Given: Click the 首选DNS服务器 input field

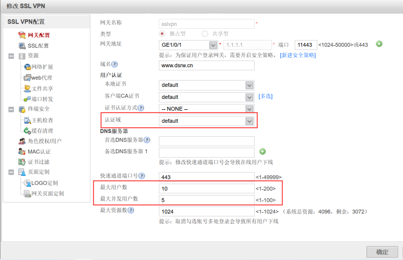Looking at the screenshot, I should (x=207, y=141).
